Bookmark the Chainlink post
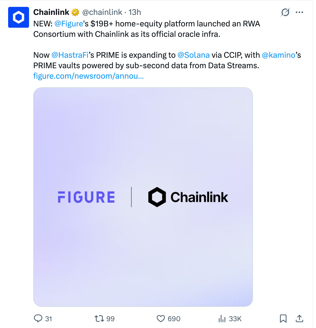The height and width of the screenshot is (328, 316). click(283, 319)
